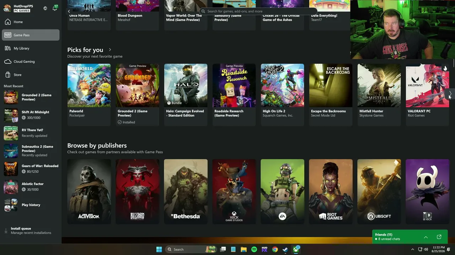Viewport: 455px width, 255px height.
Task: Browse Riot Games publisher tile
Action: click(331, 192)
